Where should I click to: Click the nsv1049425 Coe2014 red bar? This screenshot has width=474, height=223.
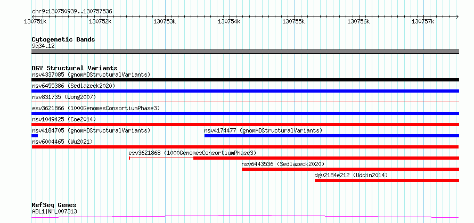[245, 125]
